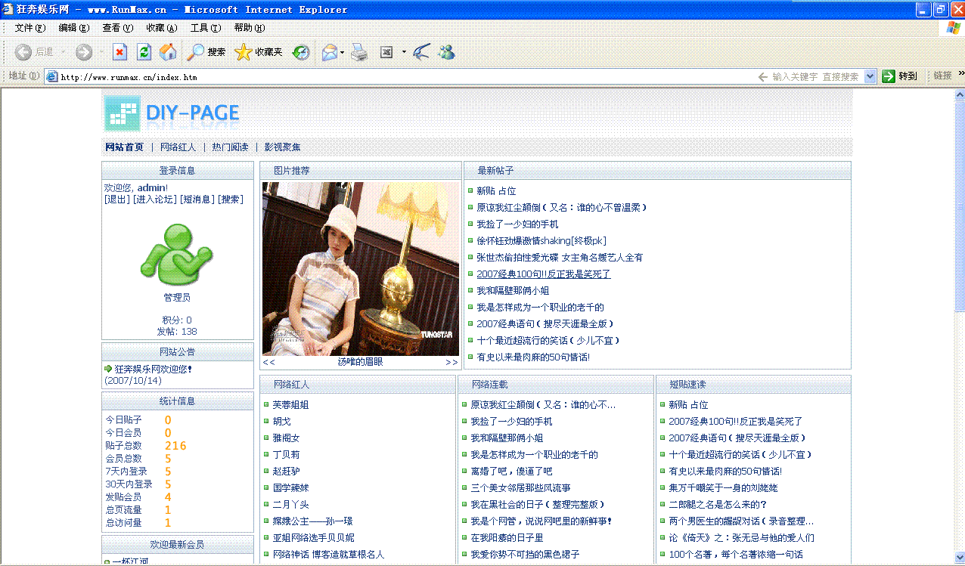Click the address bar URL field
The height and width of the screenshot is (566, 965).
point(378,76)
